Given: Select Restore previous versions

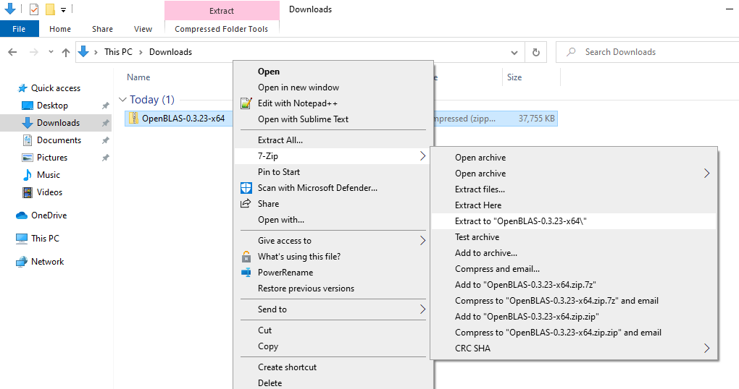Looking at the screenshot, I should pos(333,288).
